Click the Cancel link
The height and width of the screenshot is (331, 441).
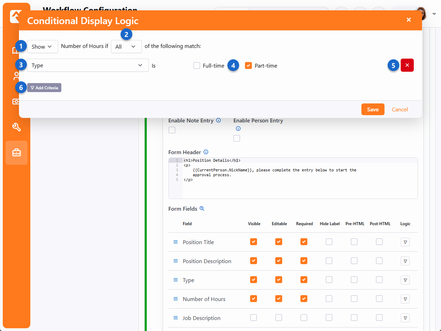(x=400, y=109)
